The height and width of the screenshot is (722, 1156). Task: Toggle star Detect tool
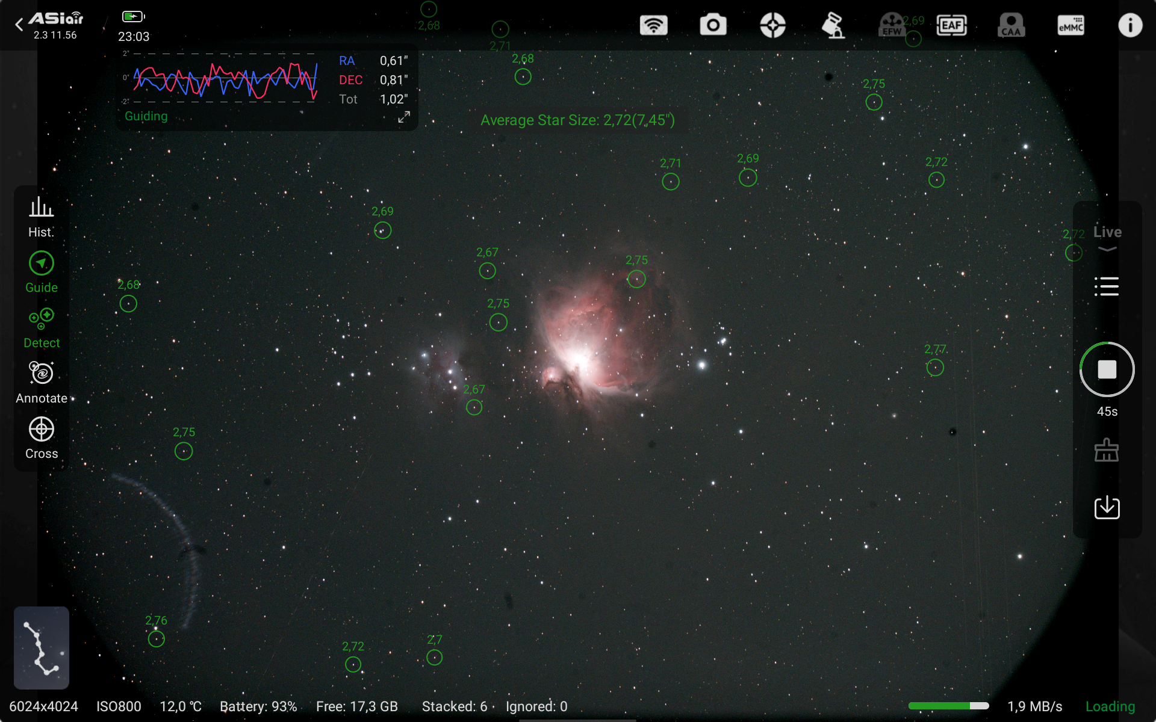41,328
